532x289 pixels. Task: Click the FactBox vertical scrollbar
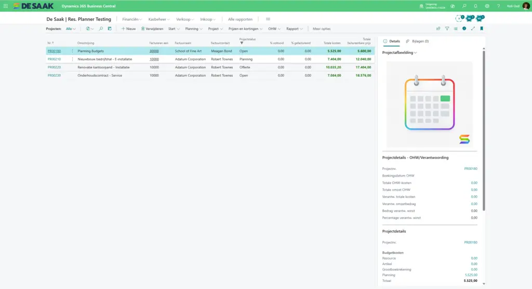click(x=484, y=131)
